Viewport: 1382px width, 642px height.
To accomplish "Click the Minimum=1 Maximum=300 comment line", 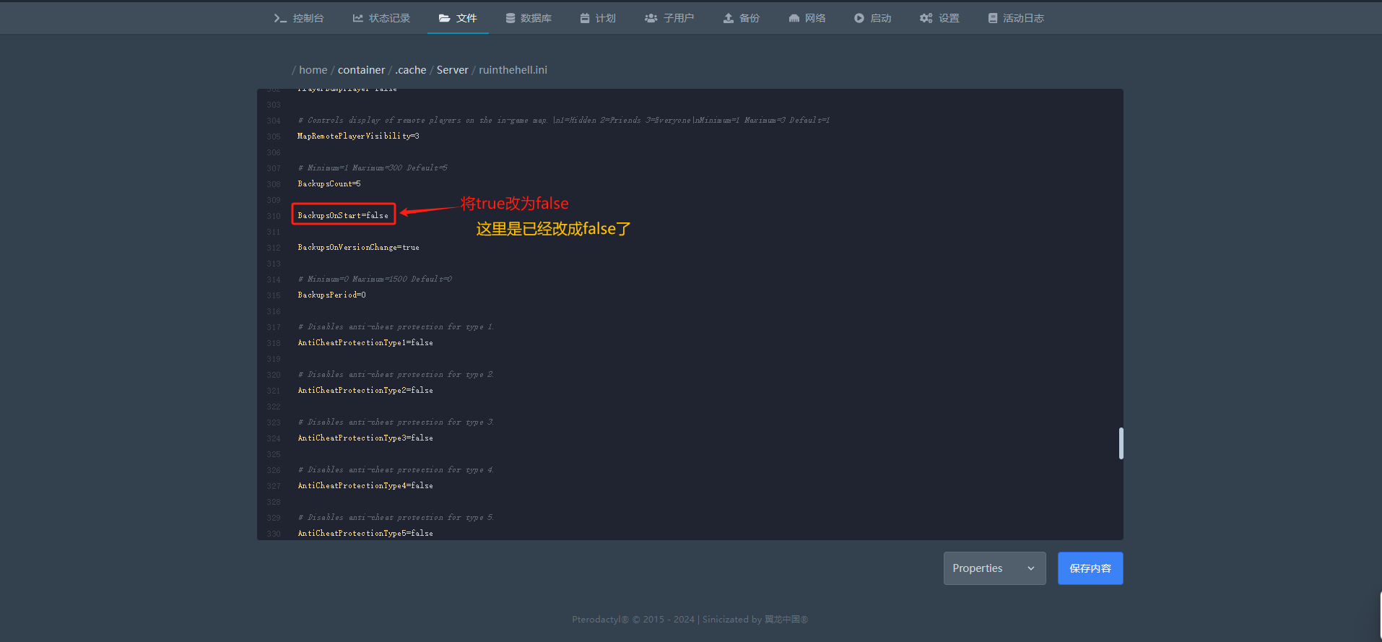I will click(x=373, y=168).
